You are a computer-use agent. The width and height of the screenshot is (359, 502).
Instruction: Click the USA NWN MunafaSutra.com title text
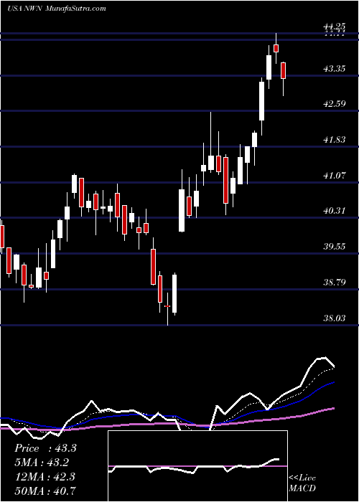tap(56, 9)
